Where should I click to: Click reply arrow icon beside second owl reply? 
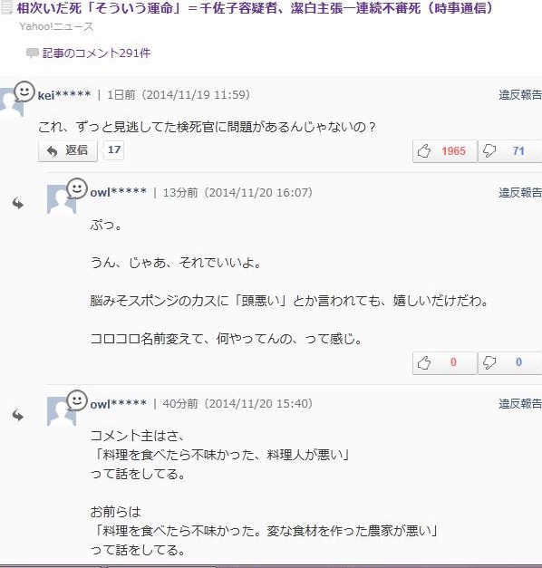[x=18, y=416]
